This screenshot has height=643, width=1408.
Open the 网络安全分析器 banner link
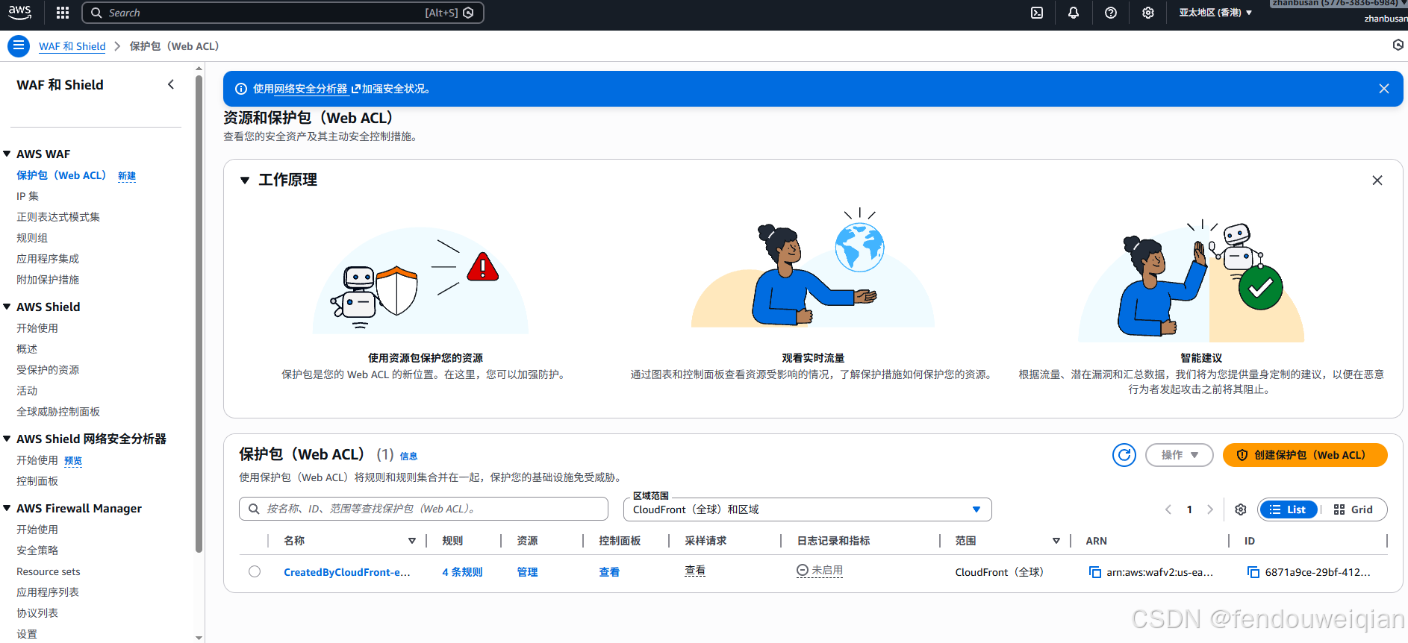(317, 89)
